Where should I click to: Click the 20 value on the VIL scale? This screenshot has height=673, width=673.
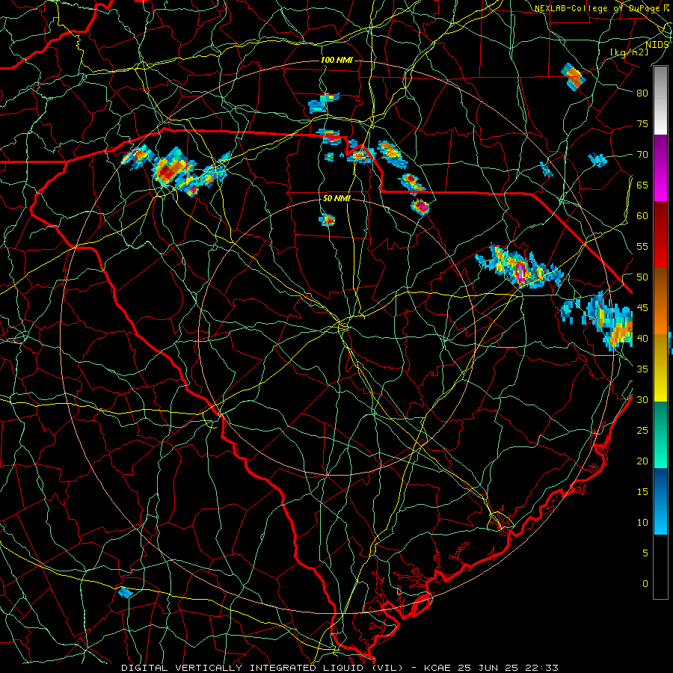pos(642,461)
